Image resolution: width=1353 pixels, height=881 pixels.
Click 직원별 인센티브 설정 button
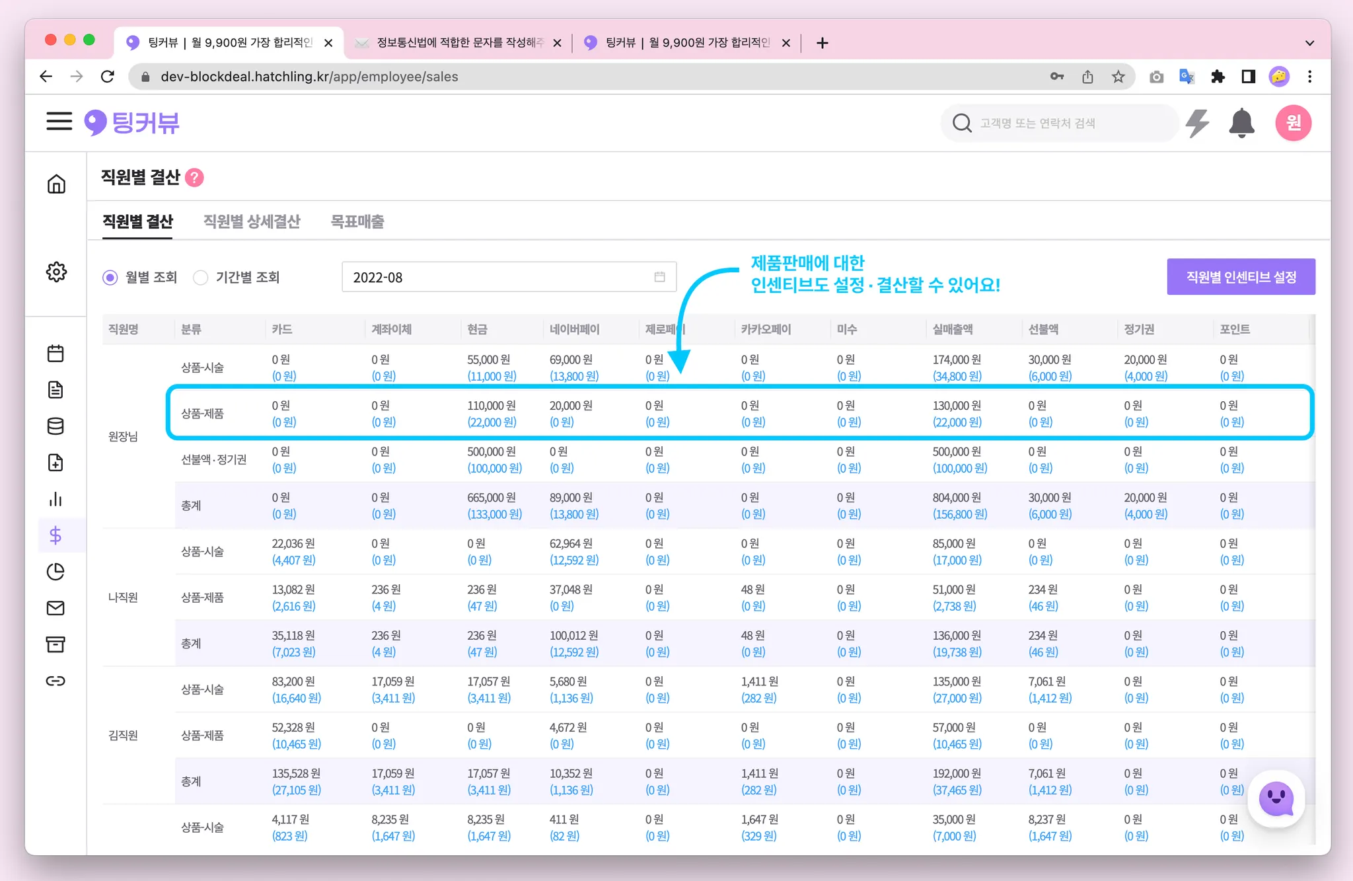point(1241,277)
